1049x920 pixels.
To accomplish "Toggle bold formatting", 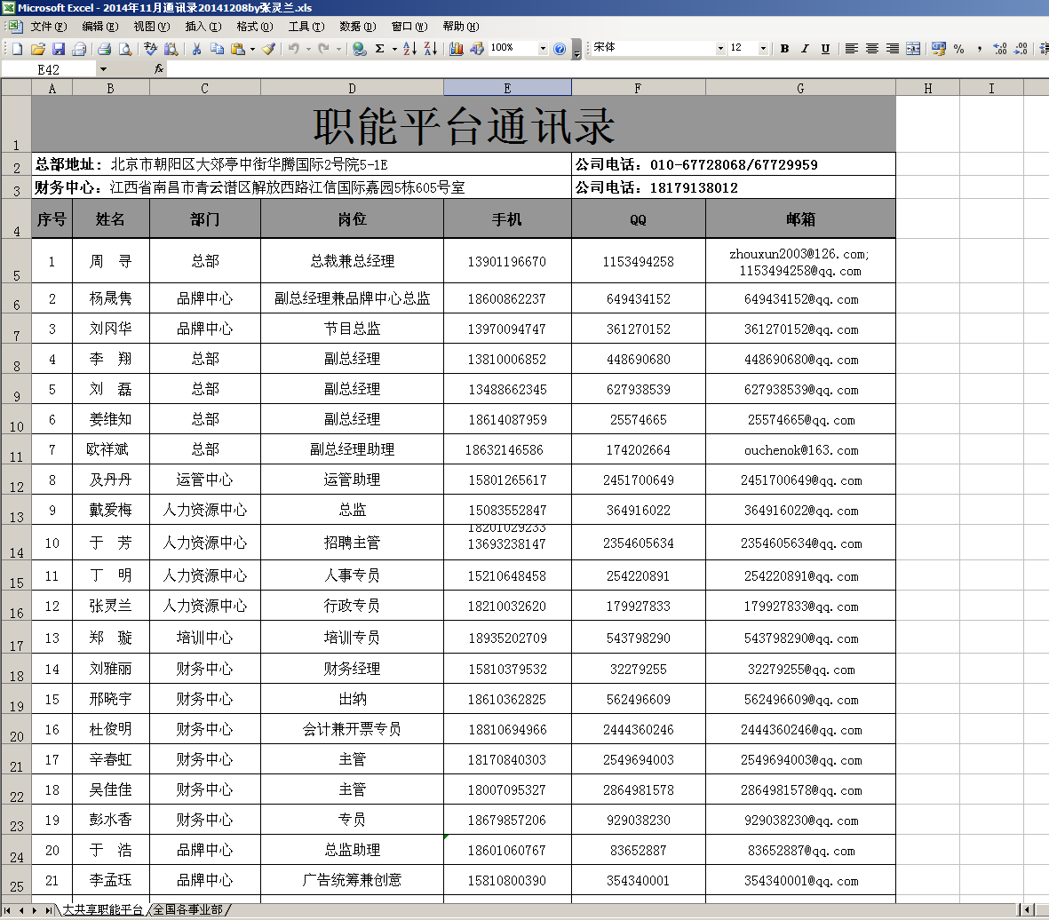I will (784, 48).
